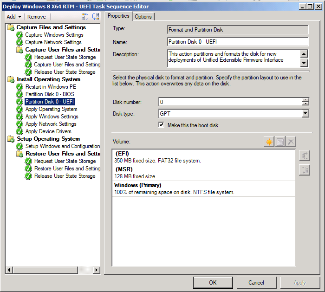Close the Task Sequence Editor window
Viewport: 325px width, 292px height.
pos(318,6)
